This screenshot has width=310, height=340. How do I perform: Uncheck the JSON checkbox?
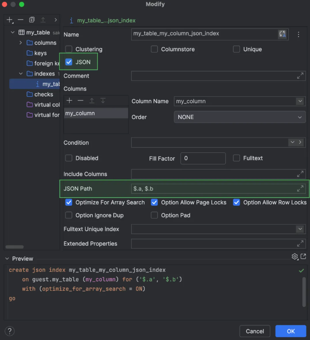[x=69, y=62]
